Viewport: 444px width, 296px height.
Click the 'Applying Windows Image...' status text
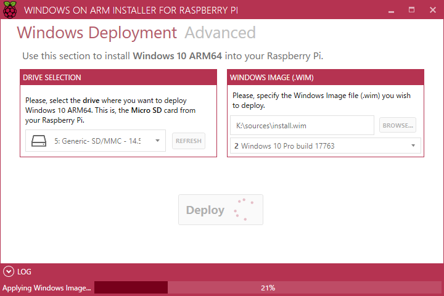click(x=47, y=288)
